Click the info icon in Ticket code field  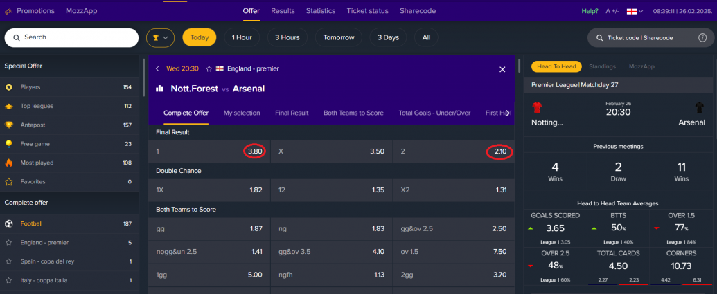point(702,38)
